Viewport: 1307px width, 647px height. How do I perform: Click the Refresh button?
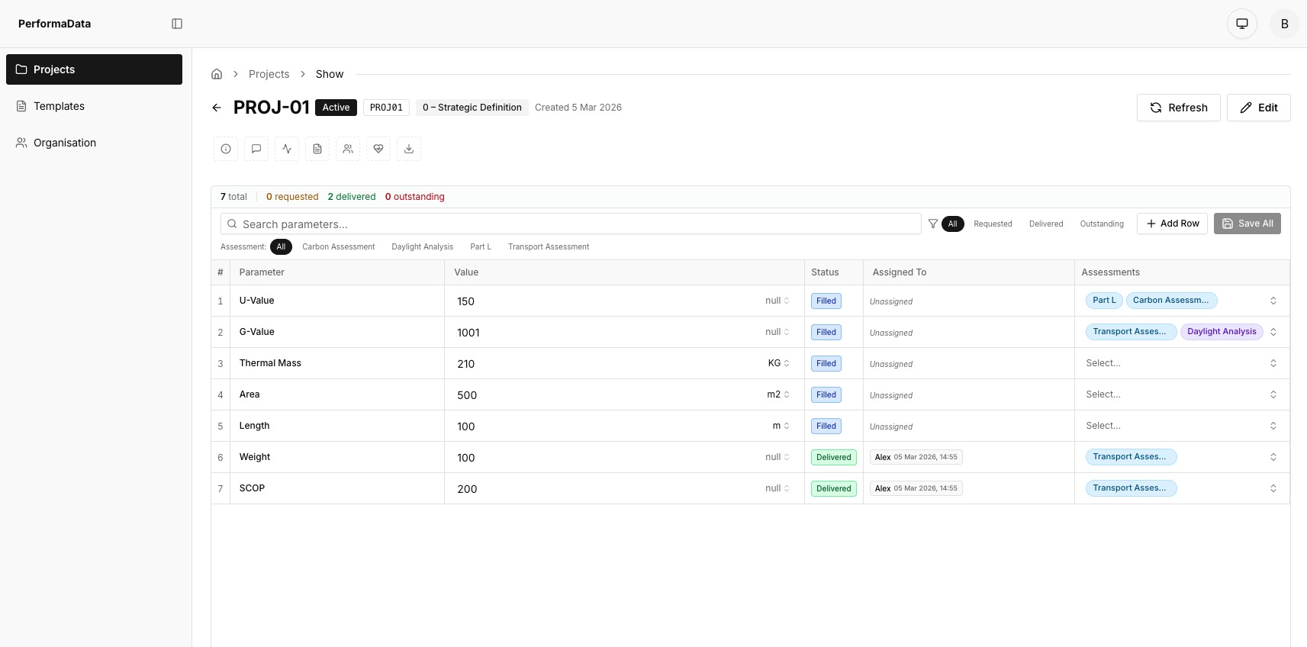1179,108
